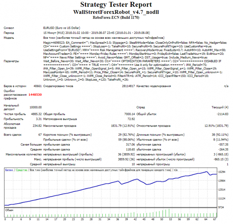This screenshot has width=233, height=224.
Task: Click the gross loss value -2114.83
Action: tap(222, 114)
